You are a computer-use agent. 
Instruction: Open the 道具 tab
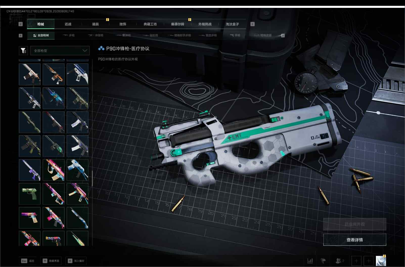[95, 24]
